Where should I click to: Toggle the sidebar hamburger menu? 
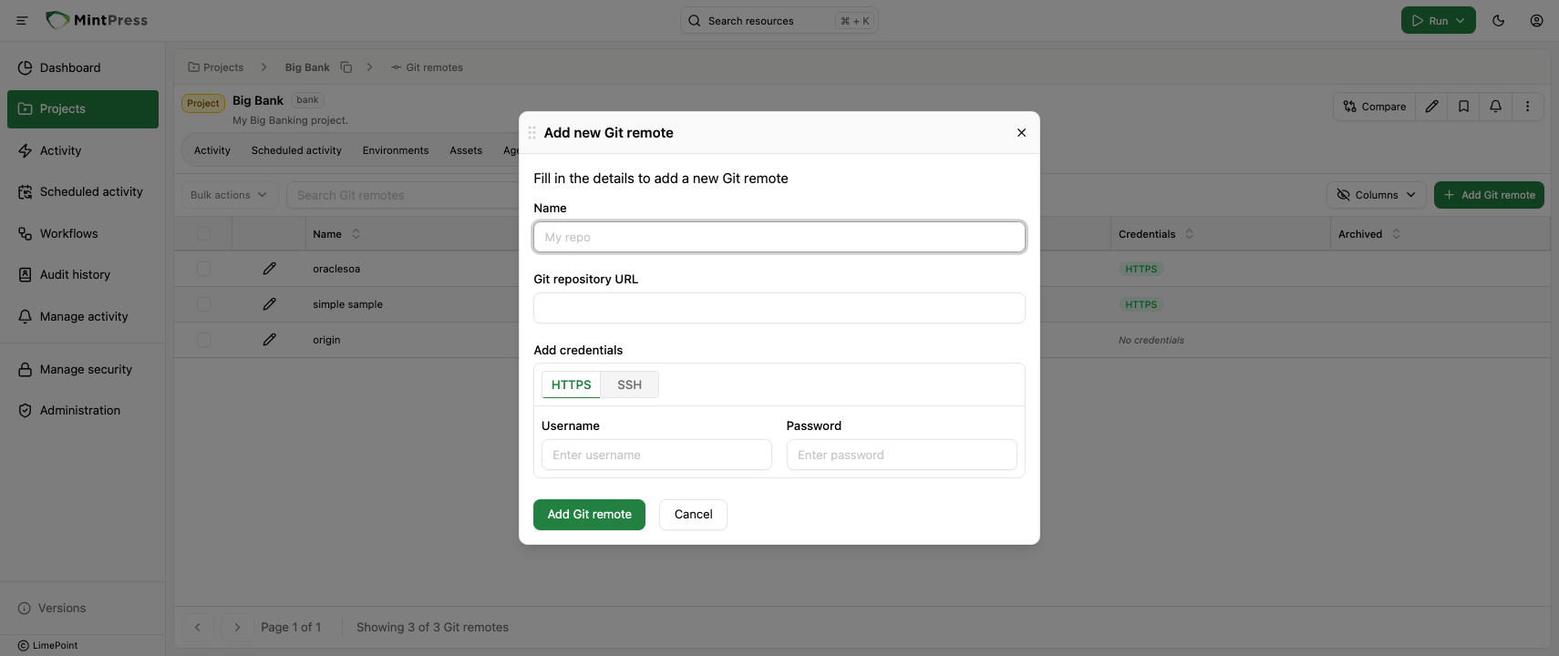tap(22, 20)
